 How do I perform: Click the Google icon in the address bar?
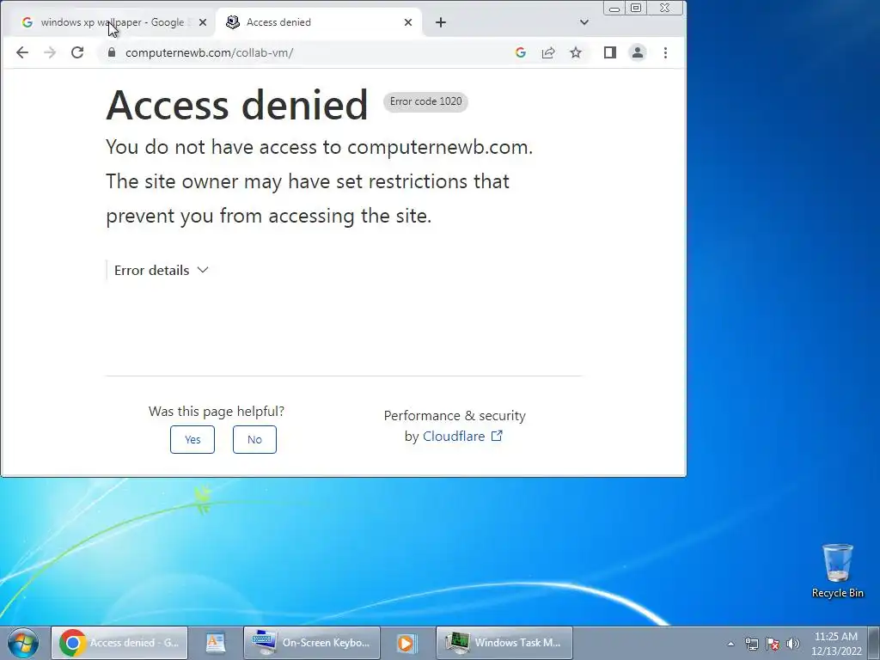coord(520,52)
